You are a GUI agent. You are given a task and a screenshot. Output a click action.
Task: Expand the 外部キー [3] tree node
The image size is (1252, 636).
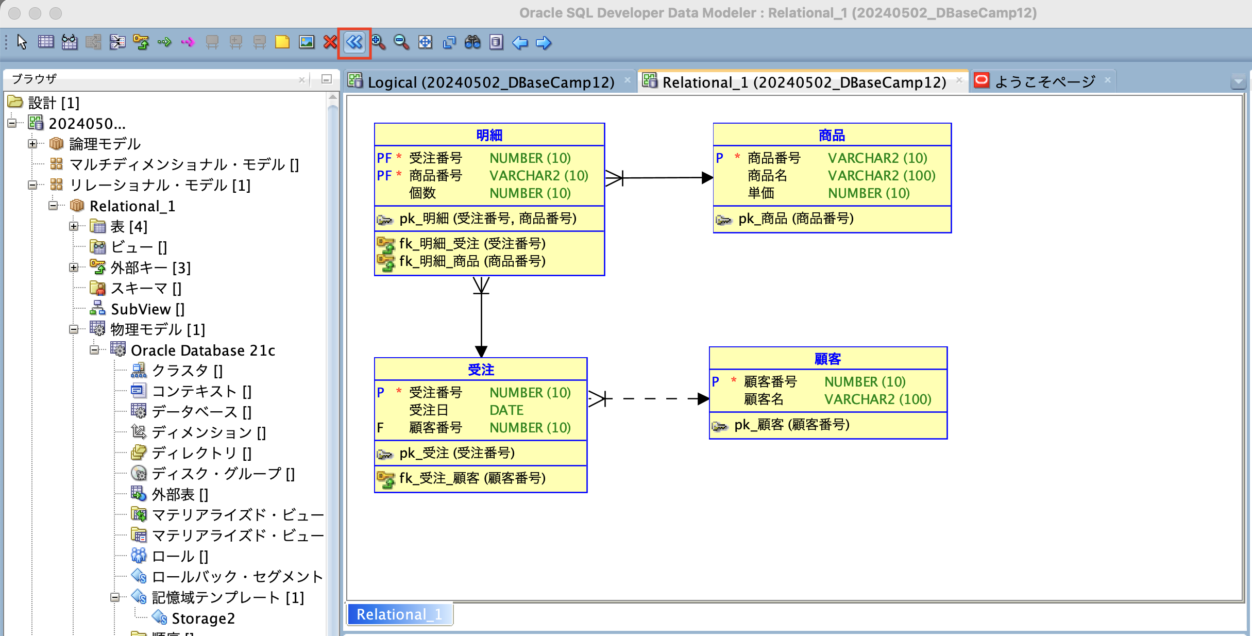click(74, 267)
